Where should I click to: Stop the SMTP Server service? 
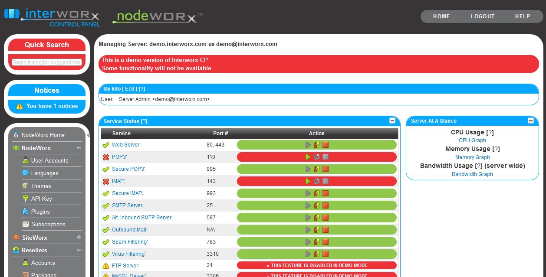pos(326,205)
